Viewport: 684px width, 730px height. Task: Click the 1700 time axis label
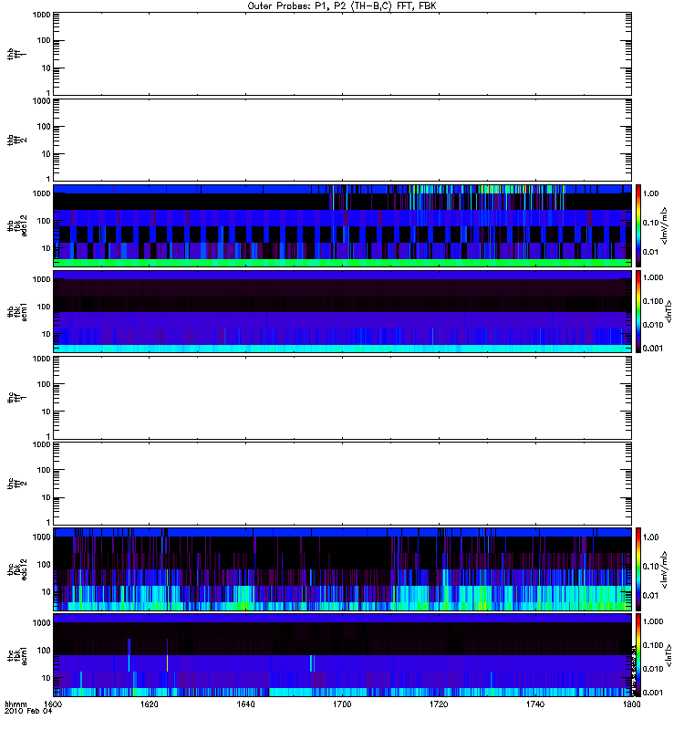342,704
